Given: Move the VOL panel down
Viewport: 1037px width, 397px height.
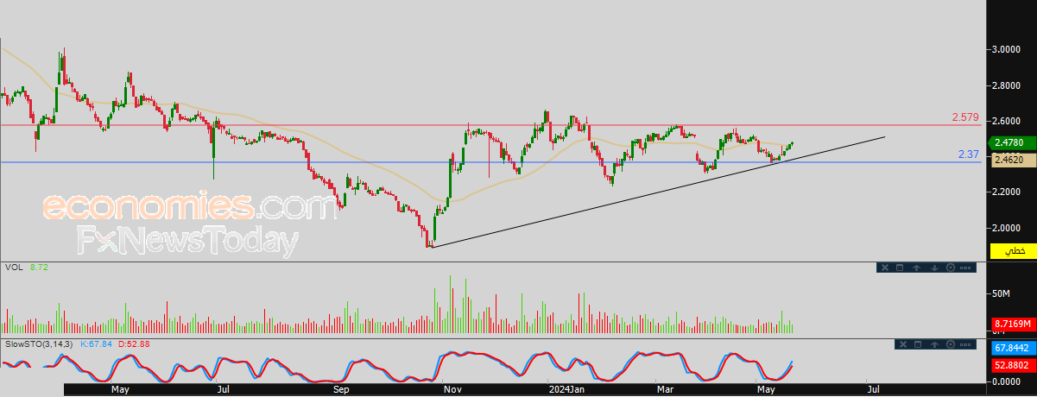Looking at the screenshot, I should [934, 268].
